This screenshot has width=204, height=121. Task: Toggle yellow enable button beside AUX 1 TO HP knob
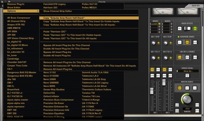click(159, 43)
